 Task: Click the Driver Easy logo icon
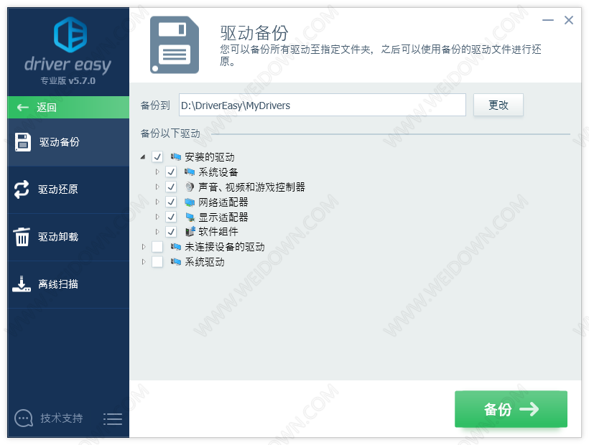tap(70, 34)
